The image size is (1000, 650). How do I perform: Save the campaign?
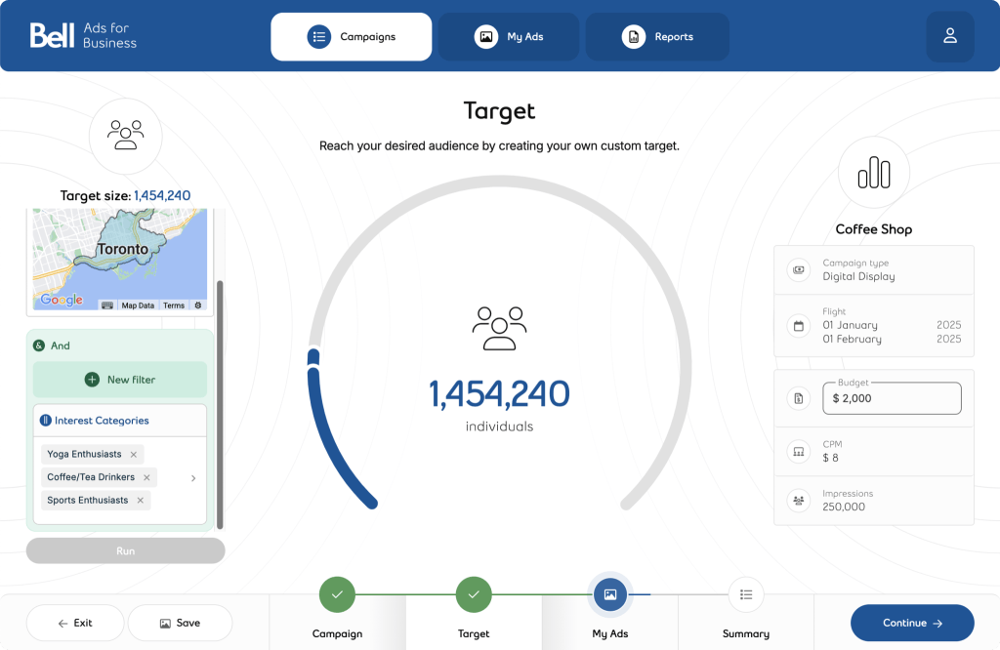(180, 623)
